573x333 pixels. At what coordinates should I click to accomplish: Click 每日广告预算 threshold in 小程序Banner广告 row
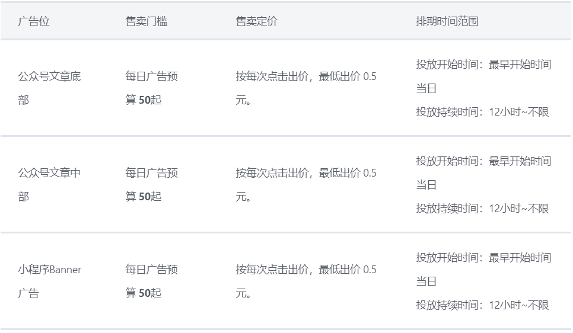pyautogui.click(x=151, y=270)
